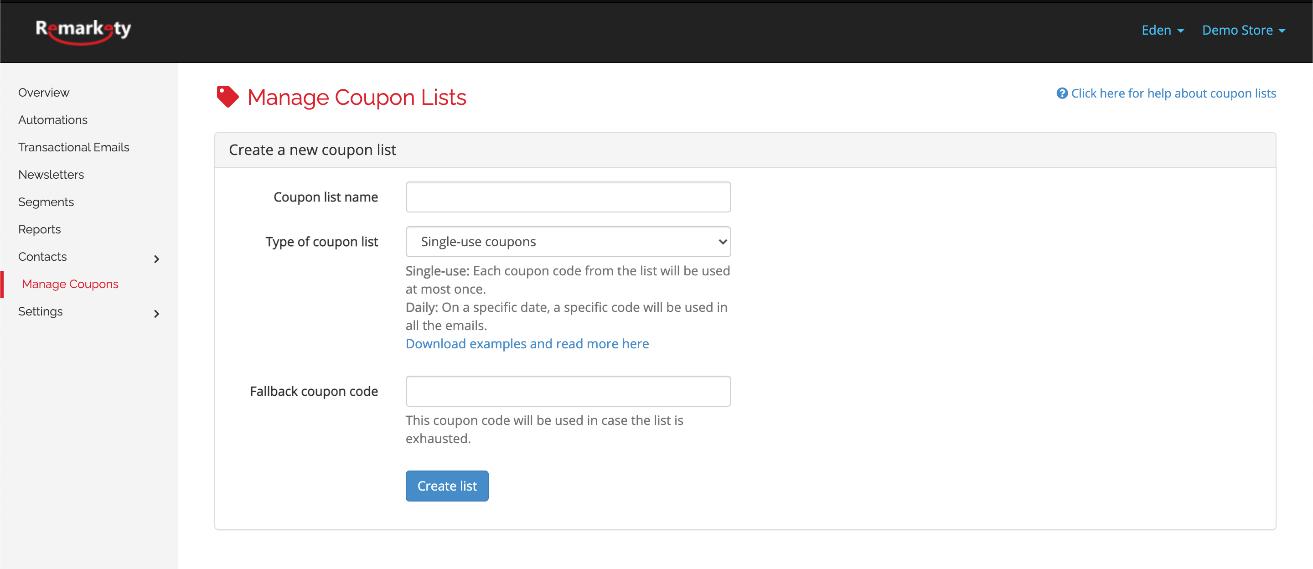The image size is (1313, 569).
Task: Open Transactional Emails in the sidebar
Action: coord(74,147)
